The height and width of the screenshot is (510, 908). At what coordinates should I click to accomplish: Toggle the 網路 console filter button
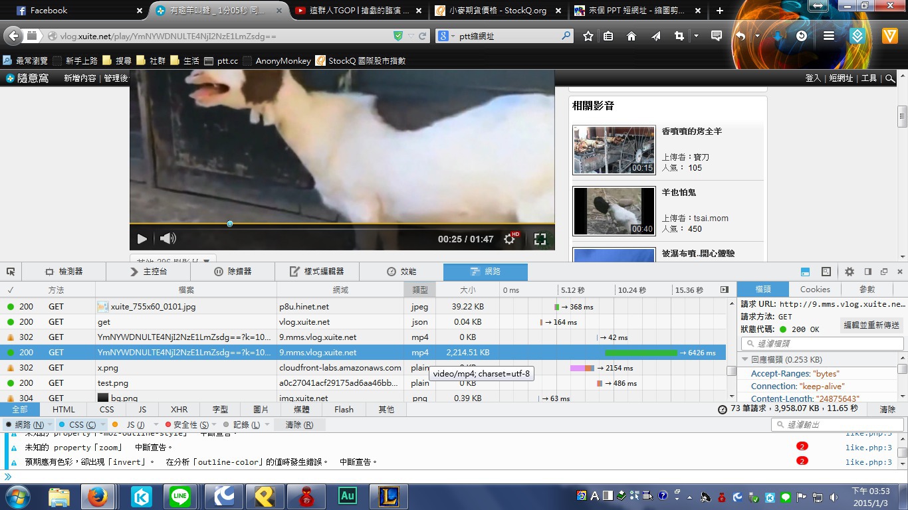click(x=25, y=424)
